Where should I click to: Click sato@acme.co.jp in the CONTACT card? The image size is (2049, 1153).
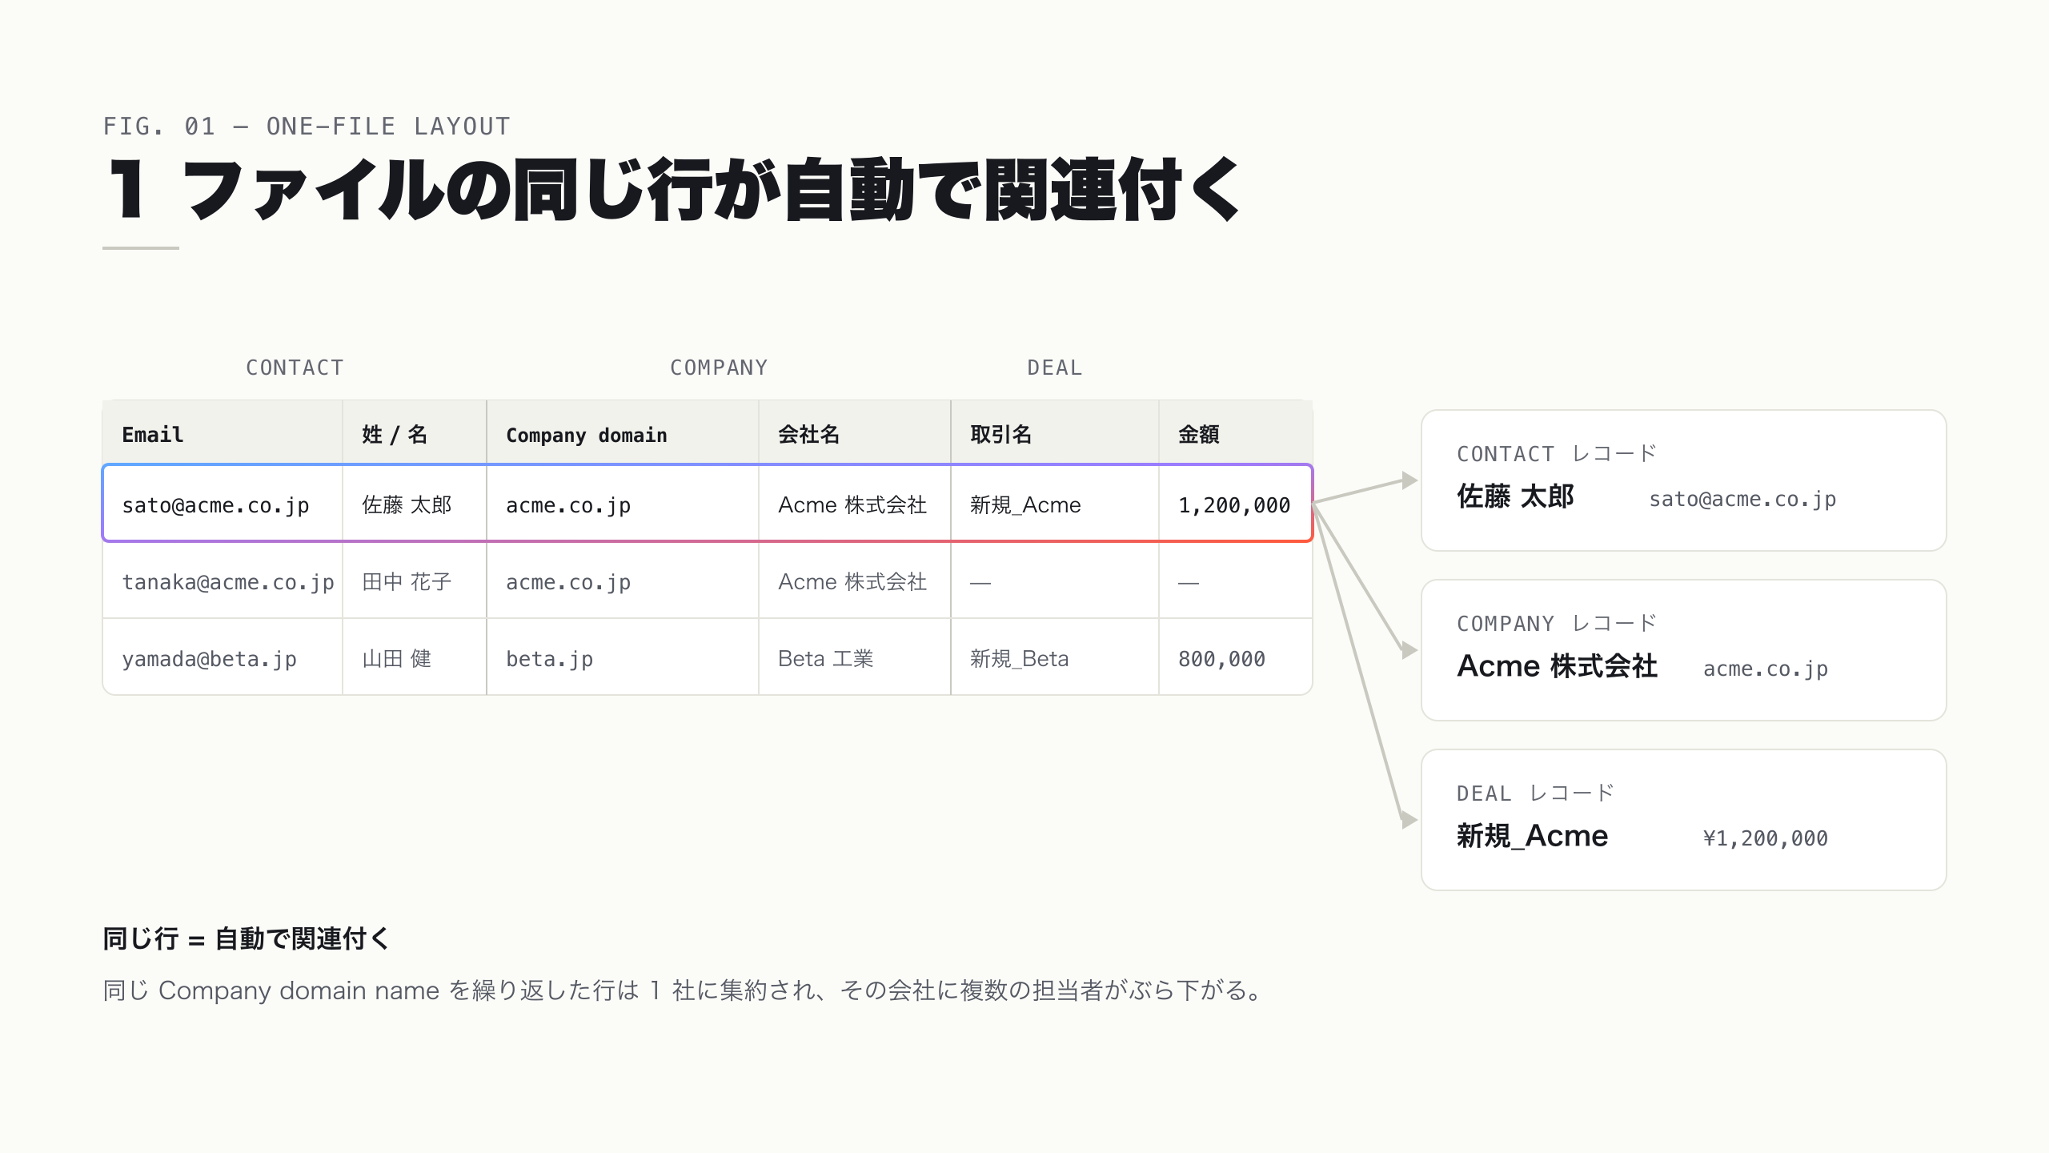1742,499
